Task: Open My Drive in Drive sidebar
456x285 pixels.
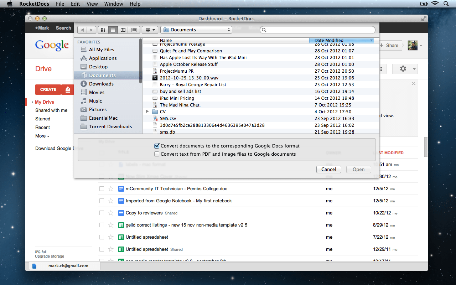Action: point(45,102)
